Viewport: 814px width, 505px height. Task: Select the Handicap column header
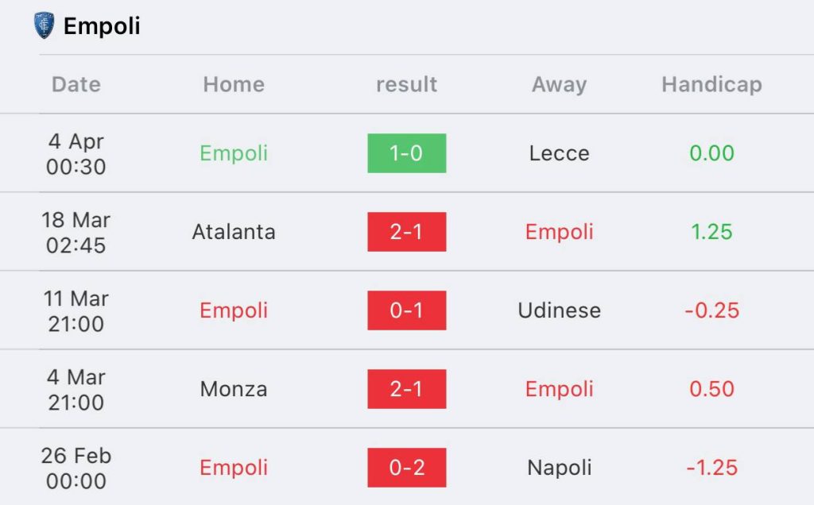tap(711, 84)
